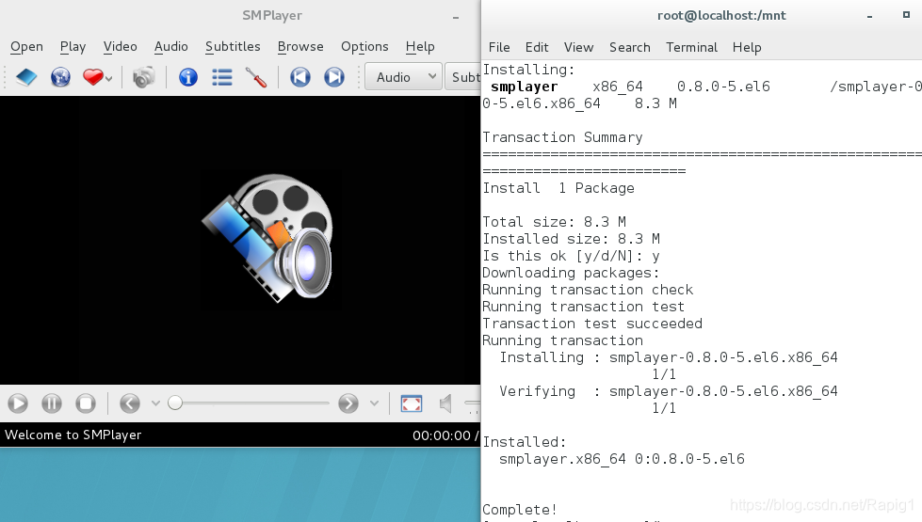Open the playlist list icon
Viewport: 922px width, 522px height.
coord(222,77)
